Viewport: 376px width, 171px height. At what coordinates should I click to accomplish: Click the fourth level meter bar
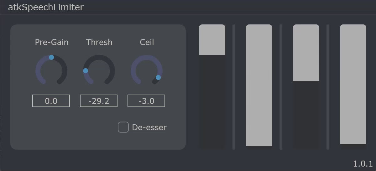[353, 87]
